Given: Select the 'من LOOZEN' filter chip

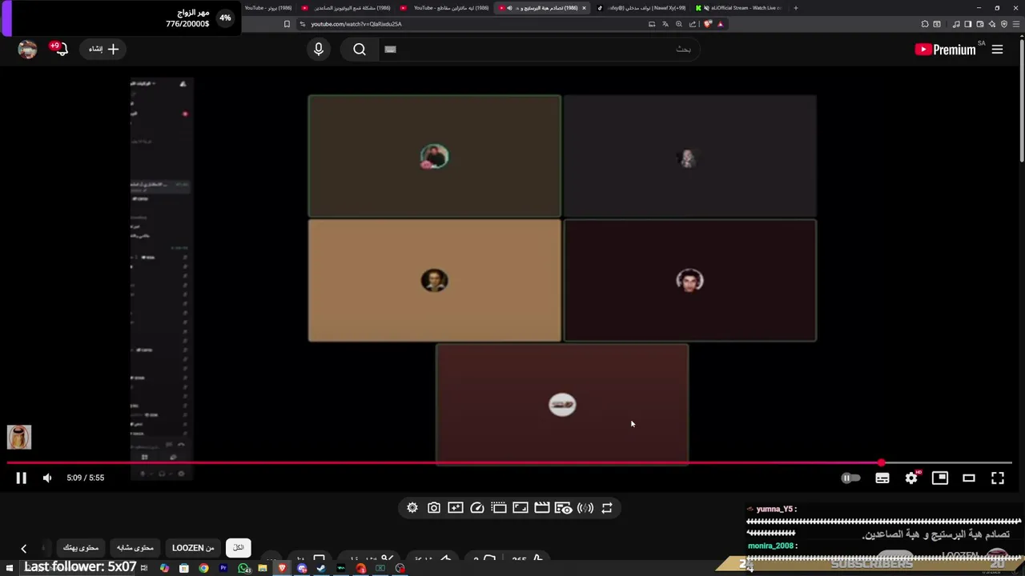Looking at the screenshot, I should click(x=193, y=548).
